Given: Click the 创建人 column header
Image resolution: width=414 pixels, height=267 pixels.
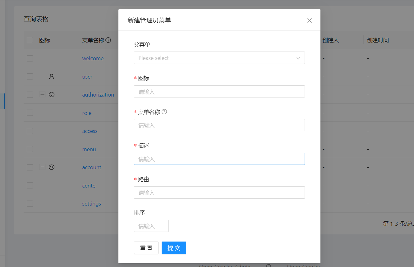Looking at the screenshot, I should click(330, 40).
